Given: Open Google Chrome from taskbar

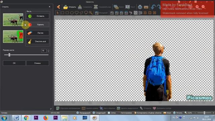Looking at the screenshot, I should pos(26,118).
